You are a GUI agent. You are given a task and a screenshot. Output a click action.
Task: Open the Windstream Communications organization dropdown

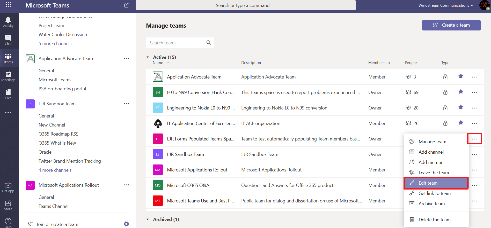[x=446, y=5]
